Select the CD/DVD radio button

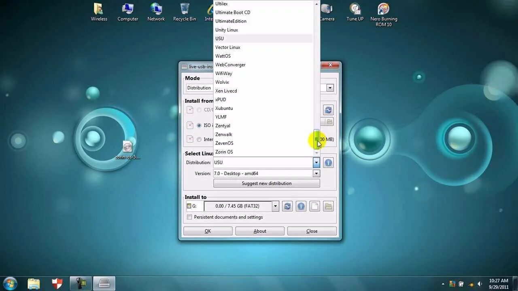point(199,110)
